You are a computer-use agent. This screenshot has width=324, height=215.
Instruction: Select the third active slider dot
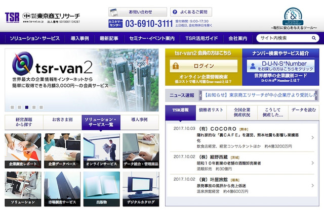(27, 107)
